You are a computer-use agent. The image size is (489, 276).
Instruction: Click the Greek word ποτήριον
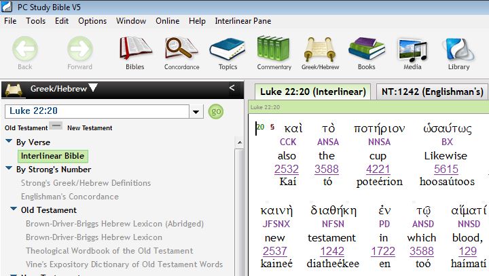pos(379,129)
